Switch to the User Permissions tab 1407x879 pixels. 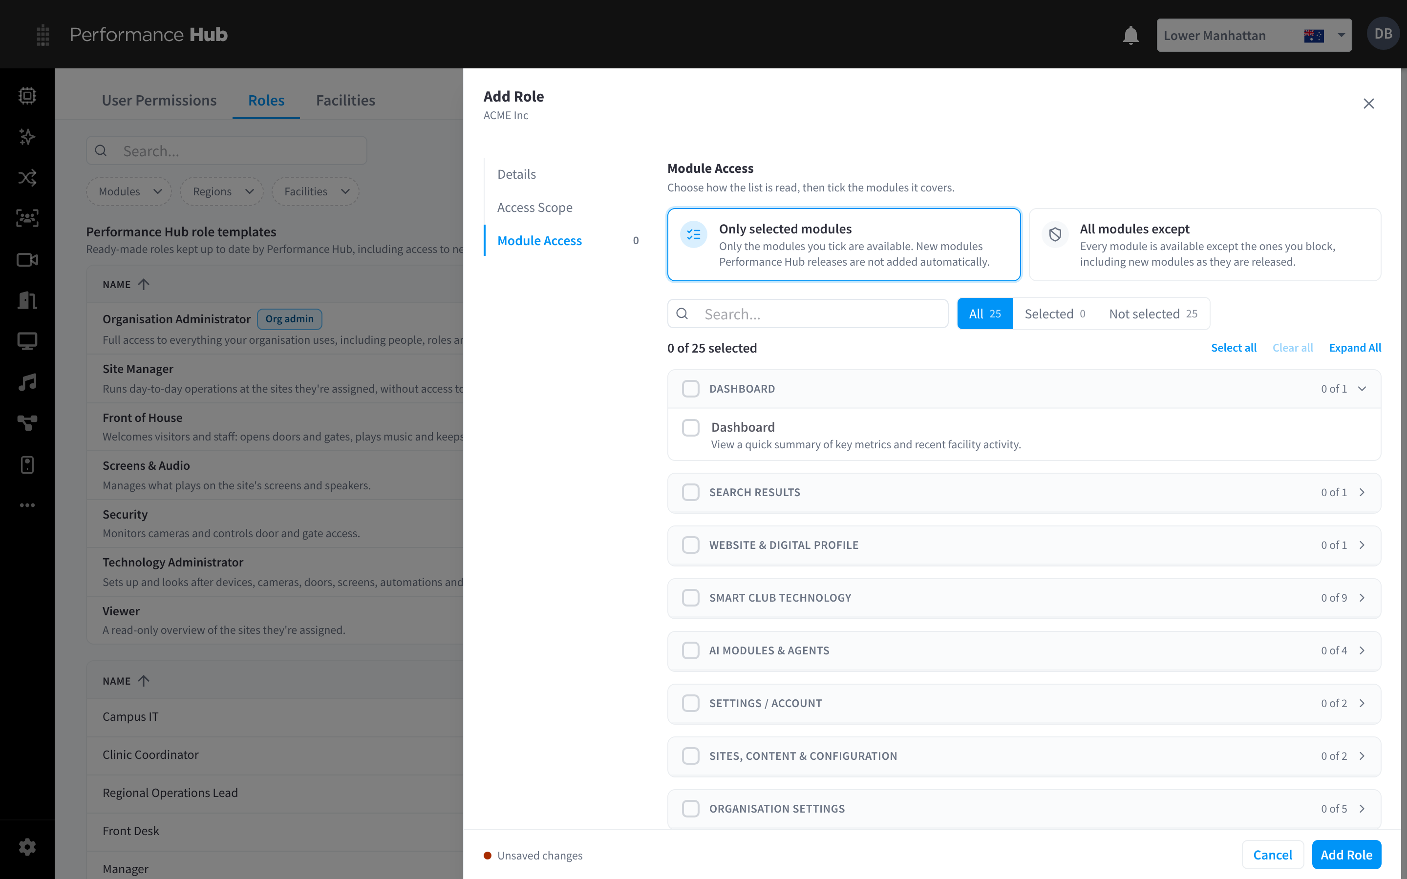coord(159,100)
